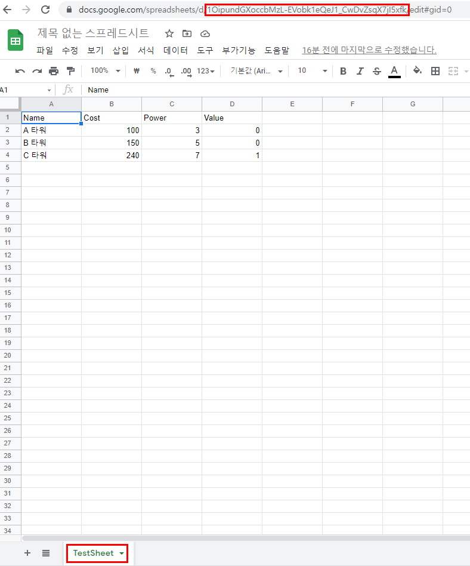This screenshot has height=566, width=470.
Task: Open TestSheet tab options arrow
Action: pos(122,553)
